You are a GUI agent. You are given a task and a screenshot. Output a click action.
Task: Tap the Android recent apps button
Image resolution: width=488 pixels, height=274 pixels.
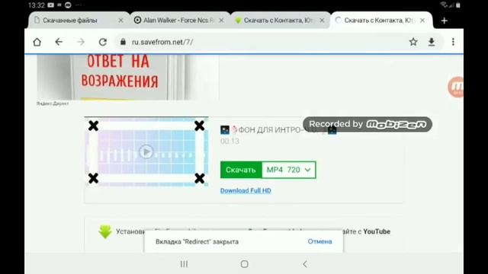[x=184, y=264]
